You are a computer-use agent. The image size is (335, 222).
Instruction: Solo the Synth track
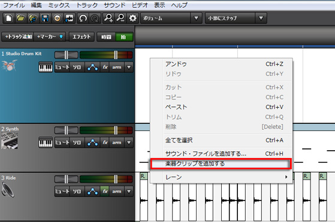(x=77, y=142)
